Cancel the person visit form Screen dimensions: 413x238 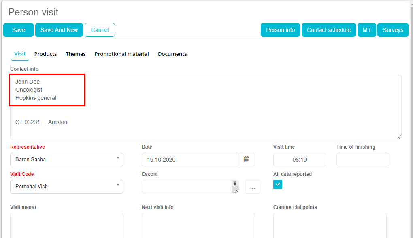pyautogui.click(x=100, y=30)
